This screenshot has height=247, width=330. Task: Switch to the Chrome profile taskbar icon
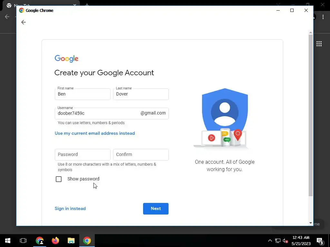coord(40,241)
